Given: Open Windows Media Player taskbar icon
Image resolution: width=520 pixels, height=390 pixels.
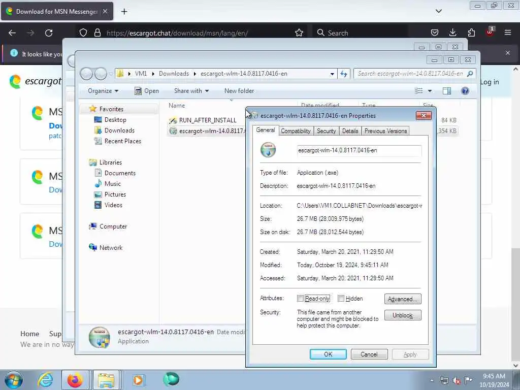Looking at the screenshot, I should pyautogui.click(x=138, y=380).
